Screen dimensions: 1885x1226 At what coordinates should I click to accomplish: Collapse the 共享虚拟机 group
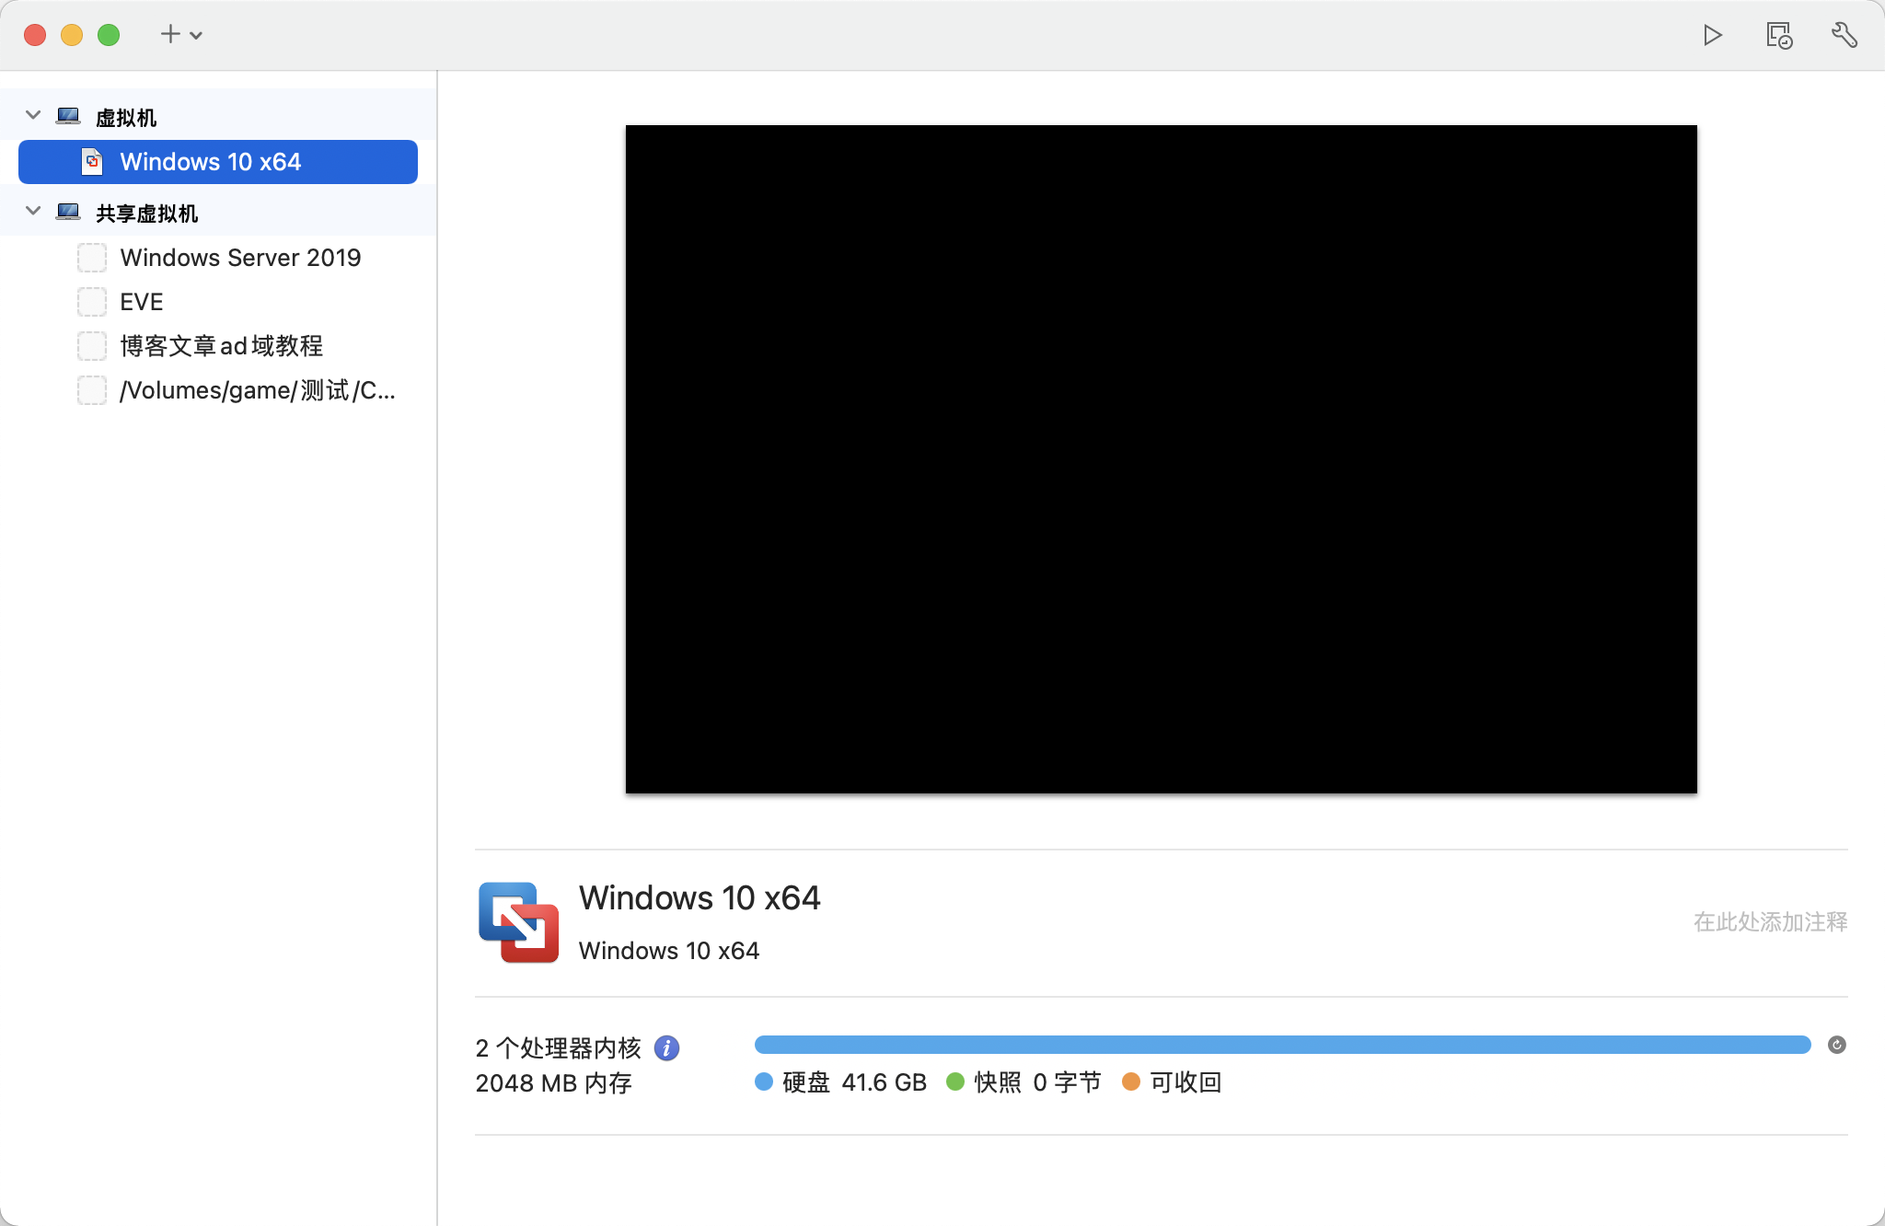[x=33, y=211]
